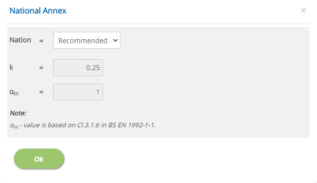Screen dimensions: 317x183
Task: Open the Nation dropdown showing Recommended
Action: point(87,40)
